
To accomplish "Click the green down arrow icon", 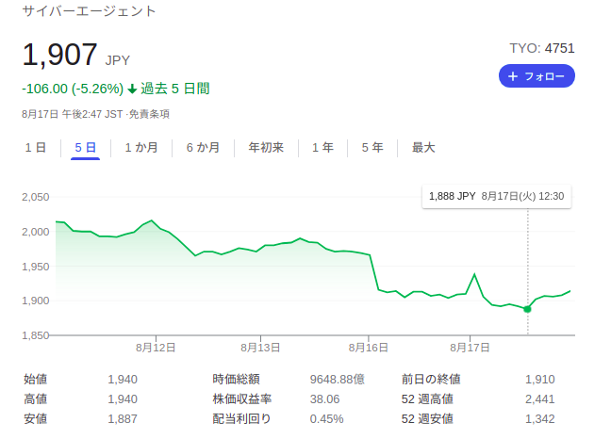I will pyautogui.click(x=132, y=89).
